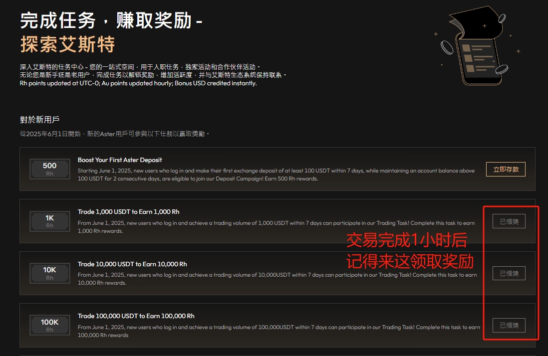Open 'Trade 10,000 USDT to Earn 10,000 Rh' title

pos(132,264)
